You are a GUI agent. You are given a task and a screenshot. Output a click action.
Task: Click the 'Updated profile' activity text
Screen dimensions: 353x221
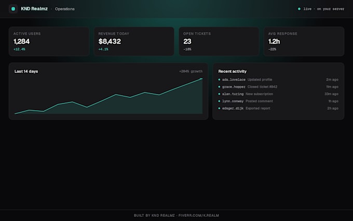(x=260, y=80)
